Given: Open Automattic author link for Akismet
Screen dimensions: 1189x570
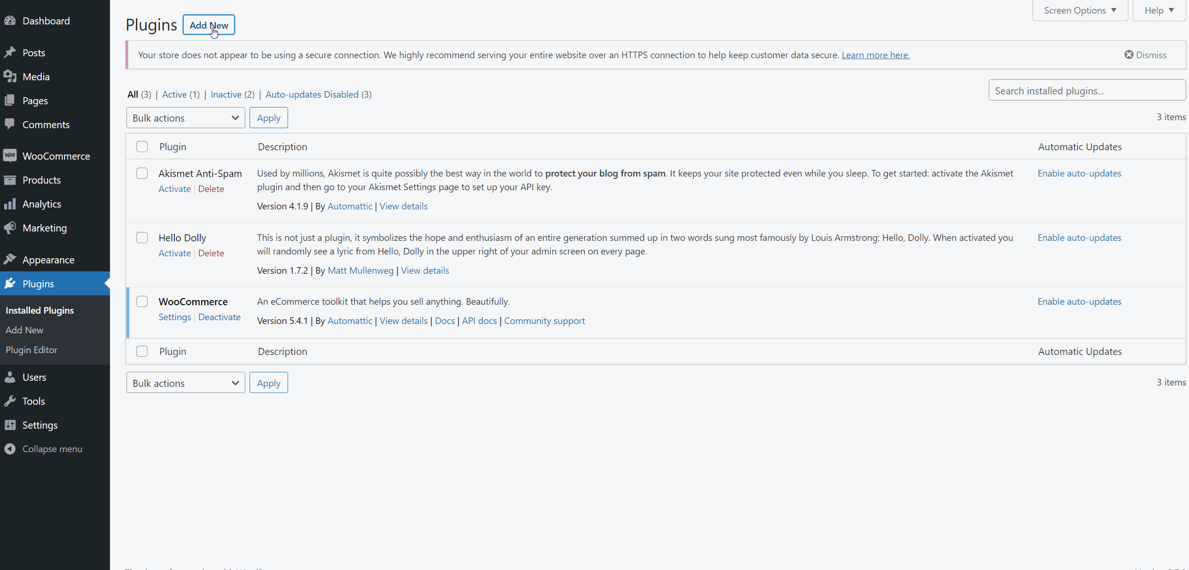Looking at the screenshot, I should coord(350,206).
